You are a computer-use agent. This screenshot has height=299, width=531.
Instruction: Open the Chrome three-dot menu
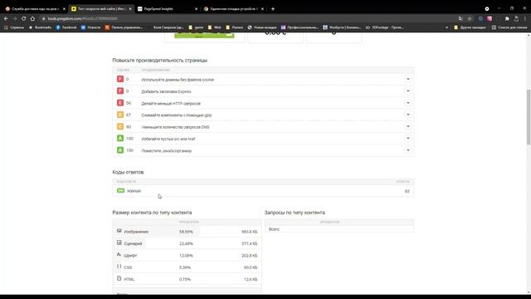point(525,18)
